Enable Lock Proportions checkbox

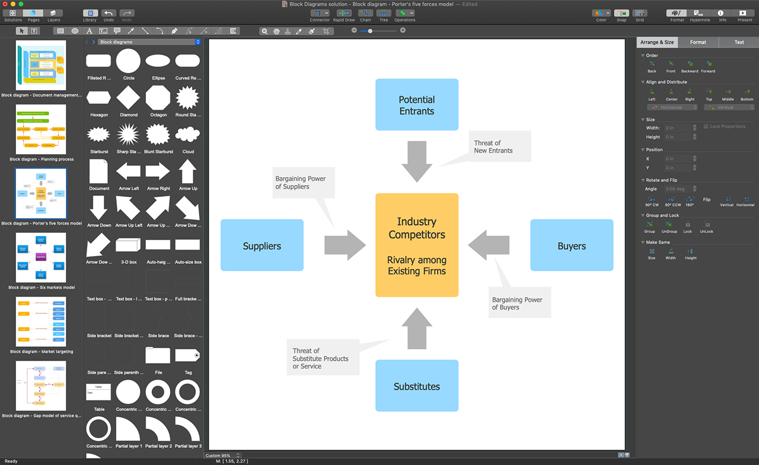(706, 126)
